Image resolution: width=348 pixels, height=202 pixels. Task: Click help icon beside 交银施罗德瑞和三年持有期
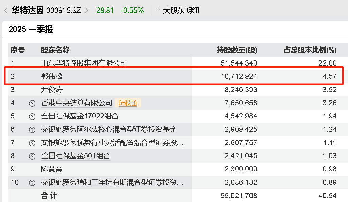tap(32, 183)
